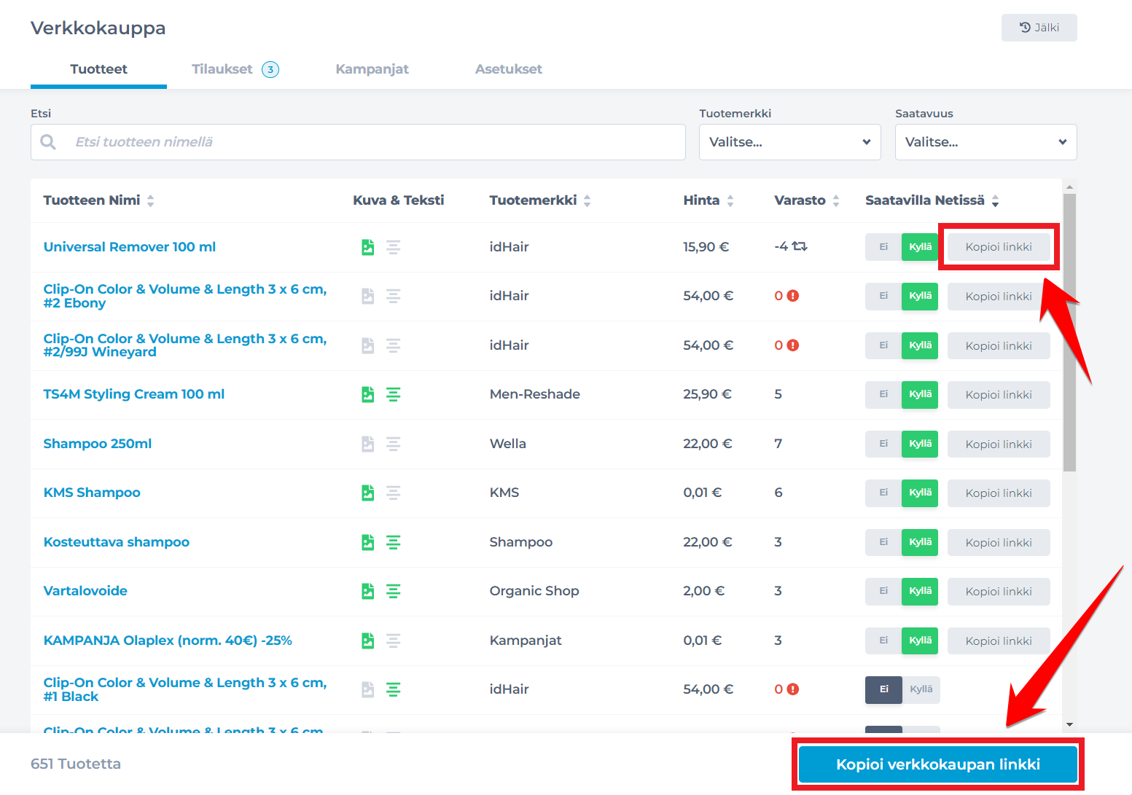Sort by Tuotemerkki column header
Image resolution: width=1132 pixels, height=795 pixels.
point(540,200)
